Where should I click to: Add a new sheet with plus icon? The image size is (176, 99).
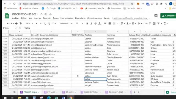click(10, 92)
